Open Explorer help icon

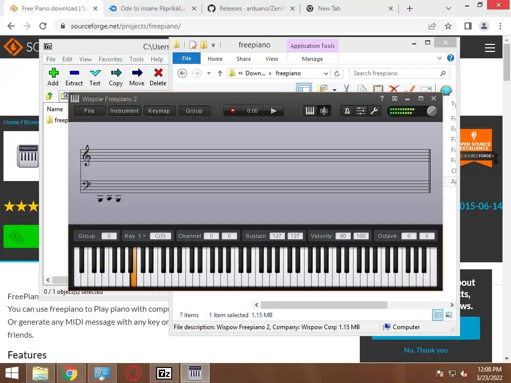click(451, 58)
